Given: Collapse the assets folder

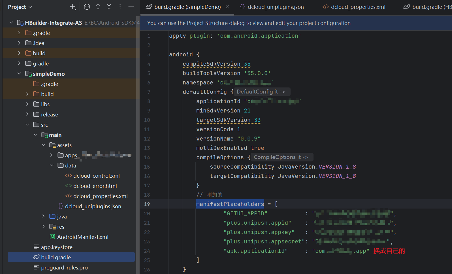Looking at the screenshot, I should tap(44, 145).
